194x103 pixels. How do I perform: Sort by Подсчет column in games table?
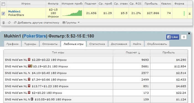[x=132, y=53]
